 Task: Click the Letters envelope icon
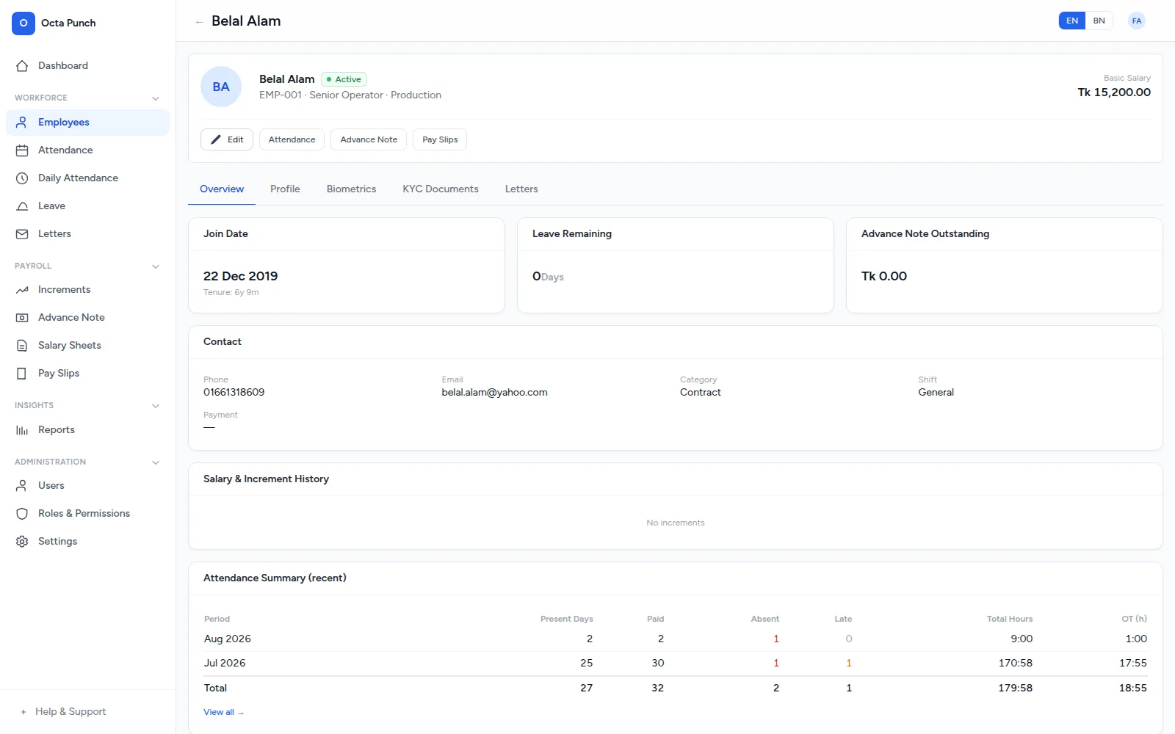tap(22, 233)
